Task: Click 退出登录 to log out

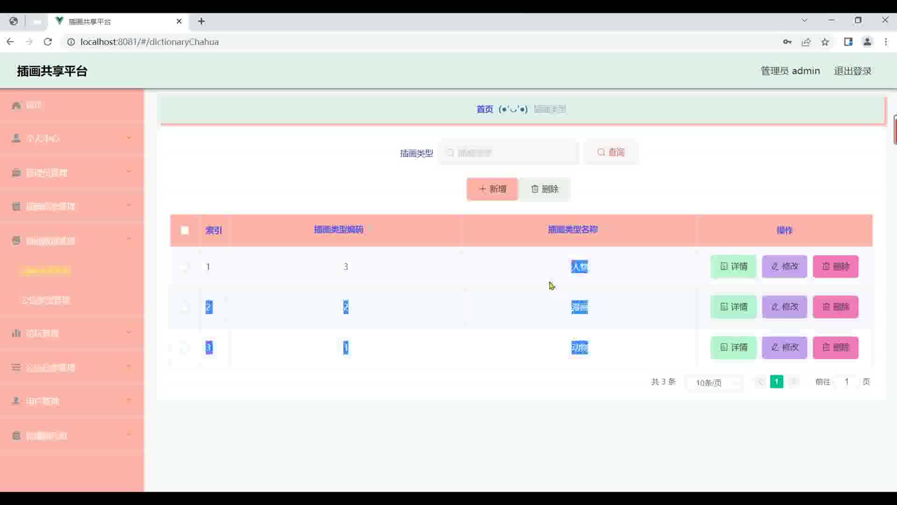Action: coord(853,71)
